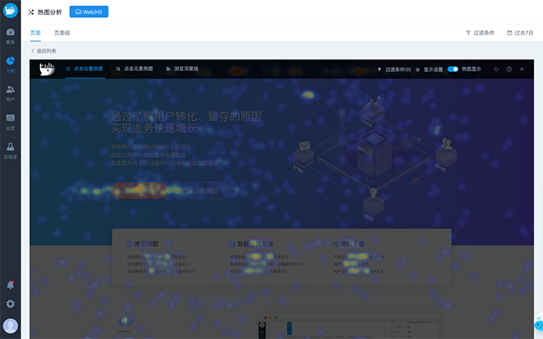Click the dashboard screenshot thumbnail at the bottom
The image size is (543, 339).
tap(350, 326)
